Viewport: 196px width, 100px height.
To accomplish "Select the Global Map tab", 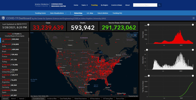I will 78,13.
